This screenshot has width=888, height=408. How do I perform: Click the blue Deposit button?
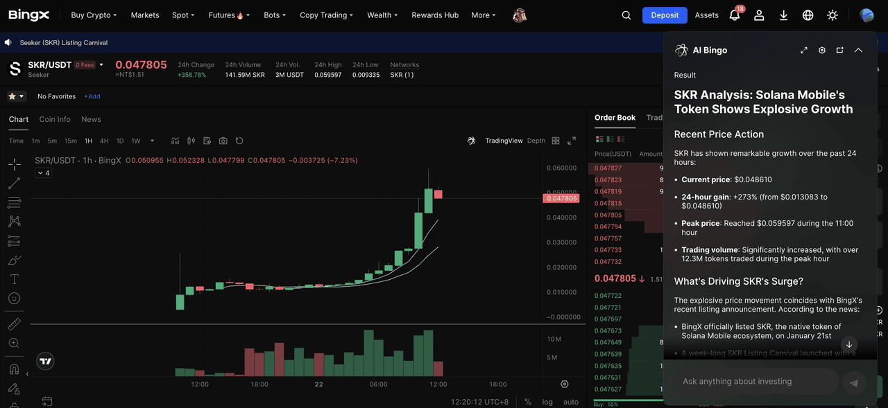(665, 15)
